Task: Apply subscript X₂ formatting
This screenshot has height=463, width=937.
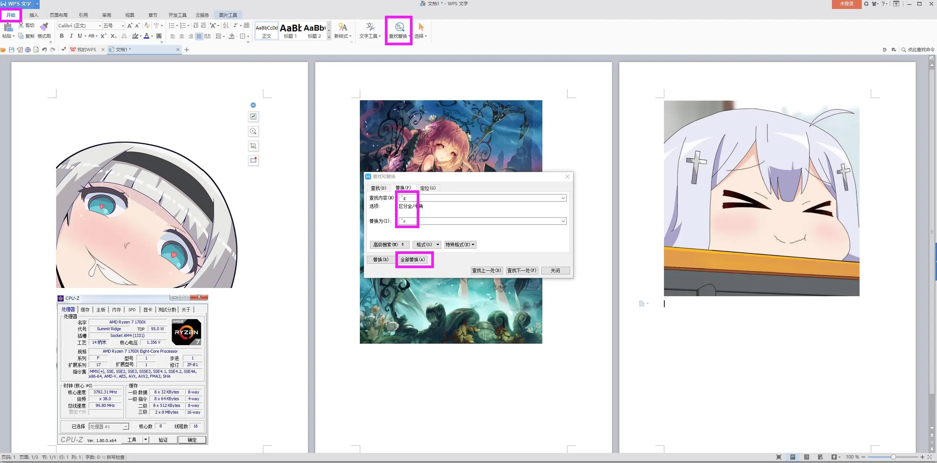Action: click(113, 36)
